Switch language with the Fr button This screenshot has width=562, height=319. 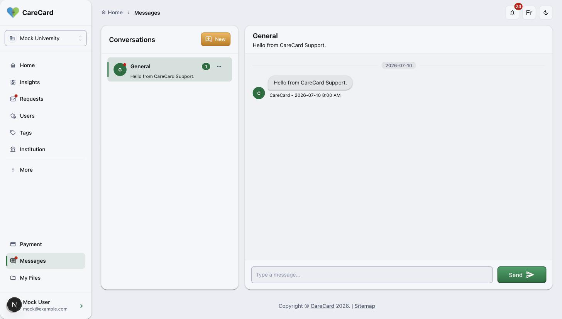[529, 13]
